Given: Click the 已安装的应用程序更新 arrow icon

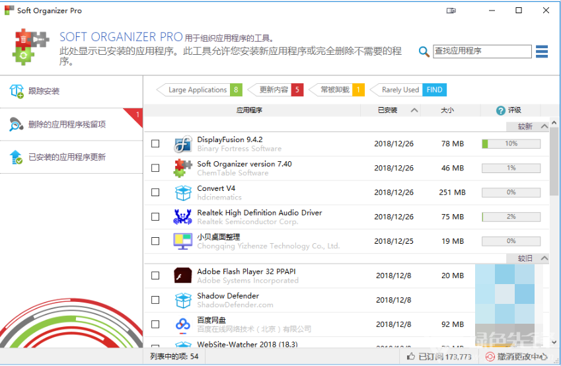Looking at the screenshot, I should tap(16, 157).
